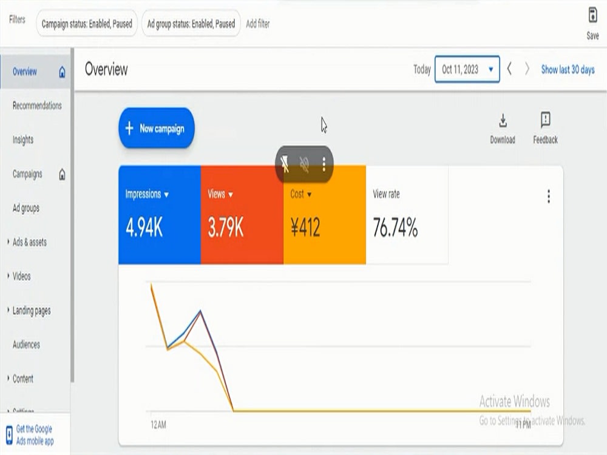The image size is (607, 455).
Task: Click the Download icon
Action: click(503, 121)
